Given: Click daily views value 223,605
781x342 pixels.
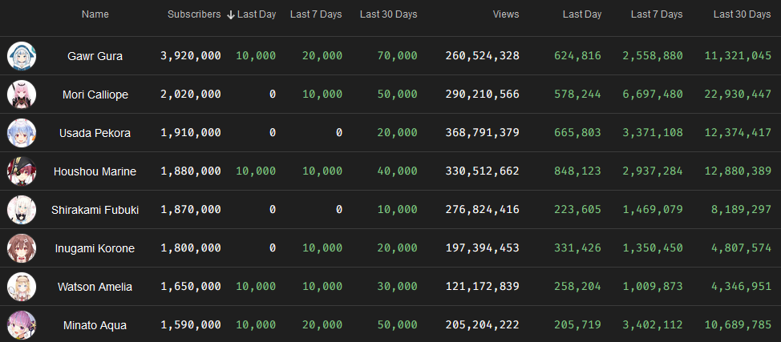Looking at the screenshot, I should (577, 210).
